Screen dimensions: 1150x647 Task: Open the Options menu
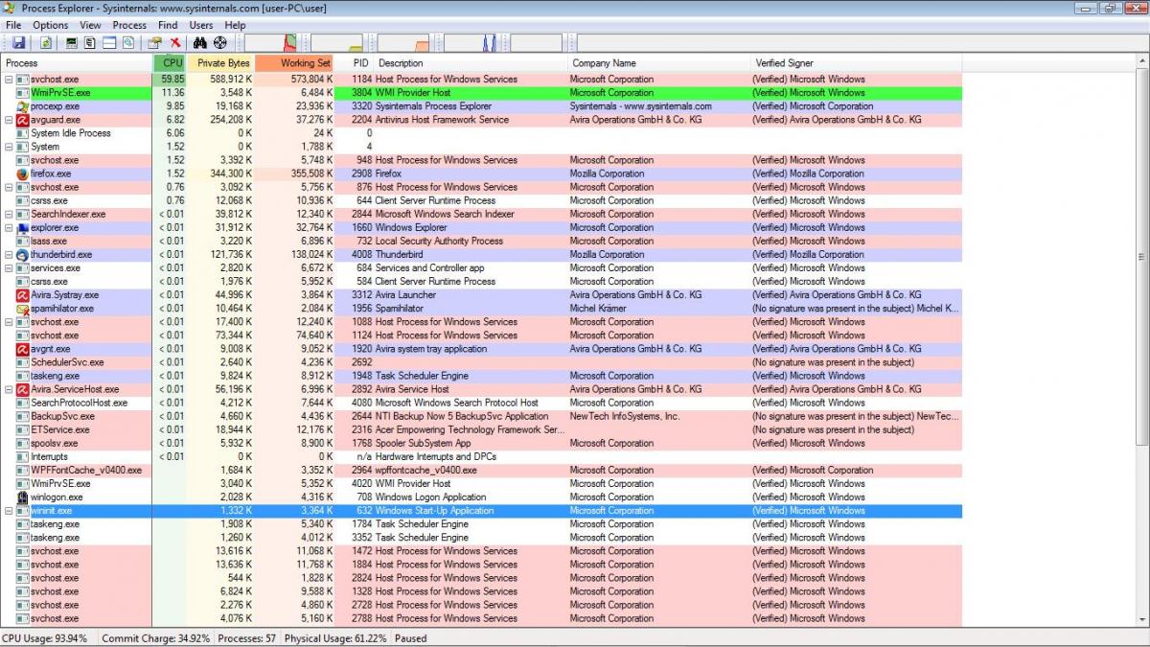coord(51,25)
